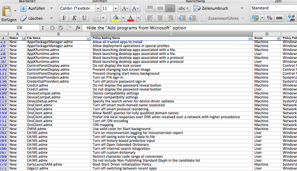Select cell 'DWM.admx'
Image resolution: width=297 pixels, height=171 pixels.
click(58, 129)
